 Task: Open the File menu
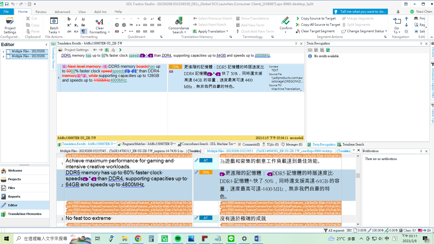tap(6, 12)
